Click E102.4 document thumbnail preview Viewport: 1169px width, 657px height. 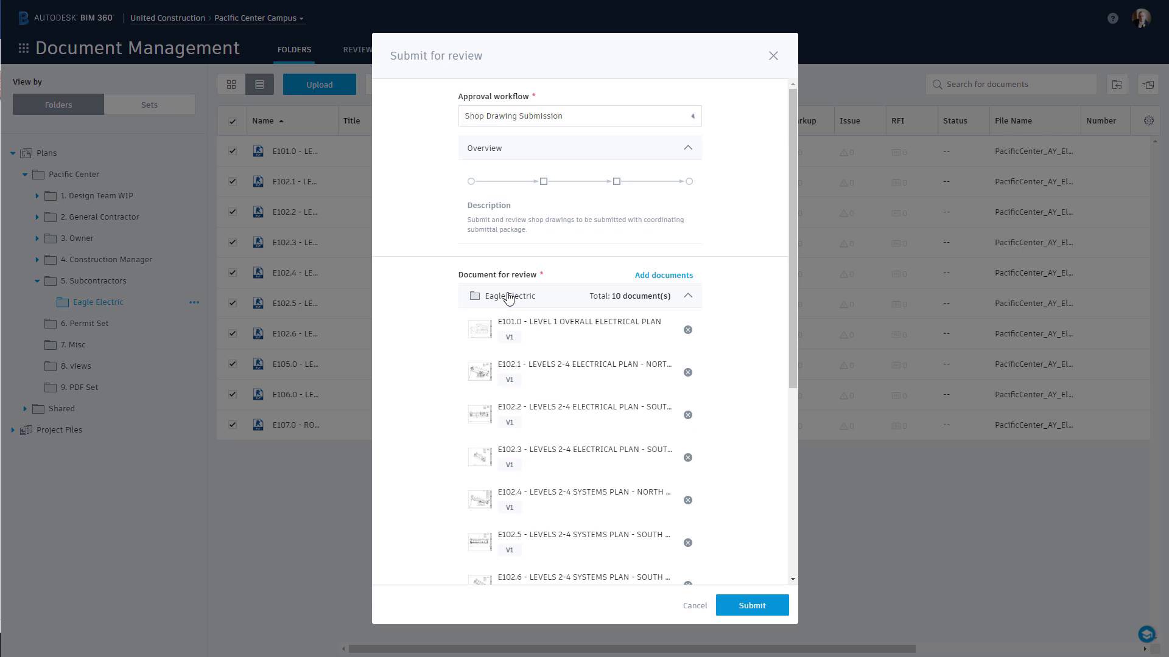click(x=480, y=500)
